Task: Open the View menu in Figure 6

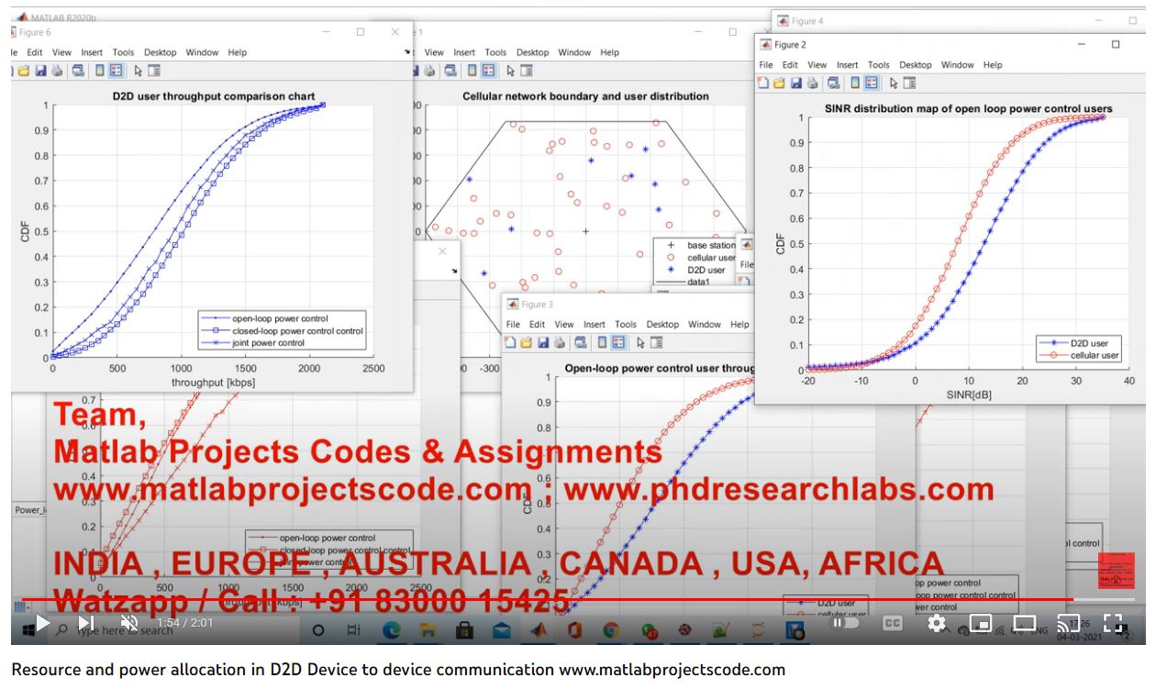Action: click(61, 52)
